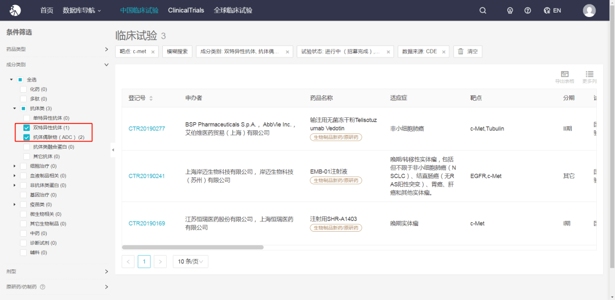The height and width of the screenshot is (300, 615).
Task: Remove the 成分类别 filter chip
Action: click(287, 52)
